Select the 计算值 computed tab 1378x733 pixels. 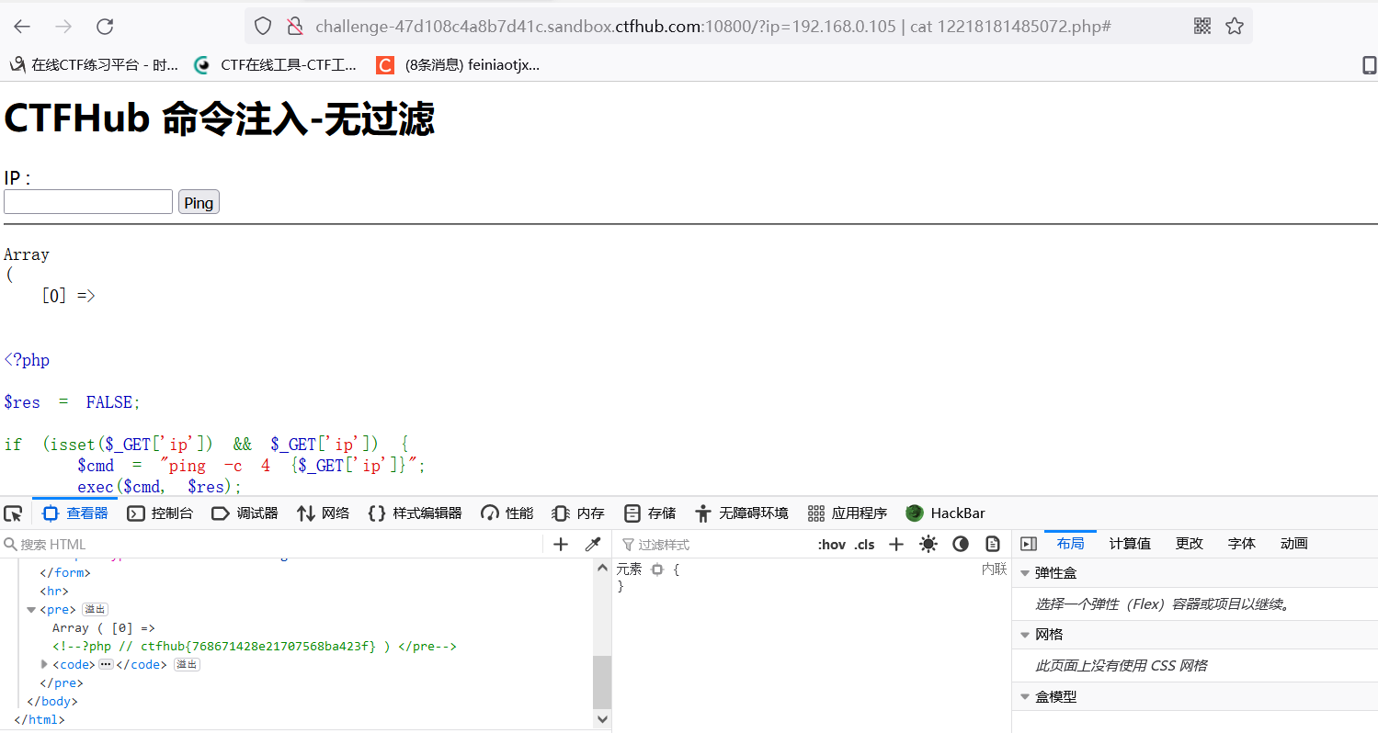click(1130, 544)
